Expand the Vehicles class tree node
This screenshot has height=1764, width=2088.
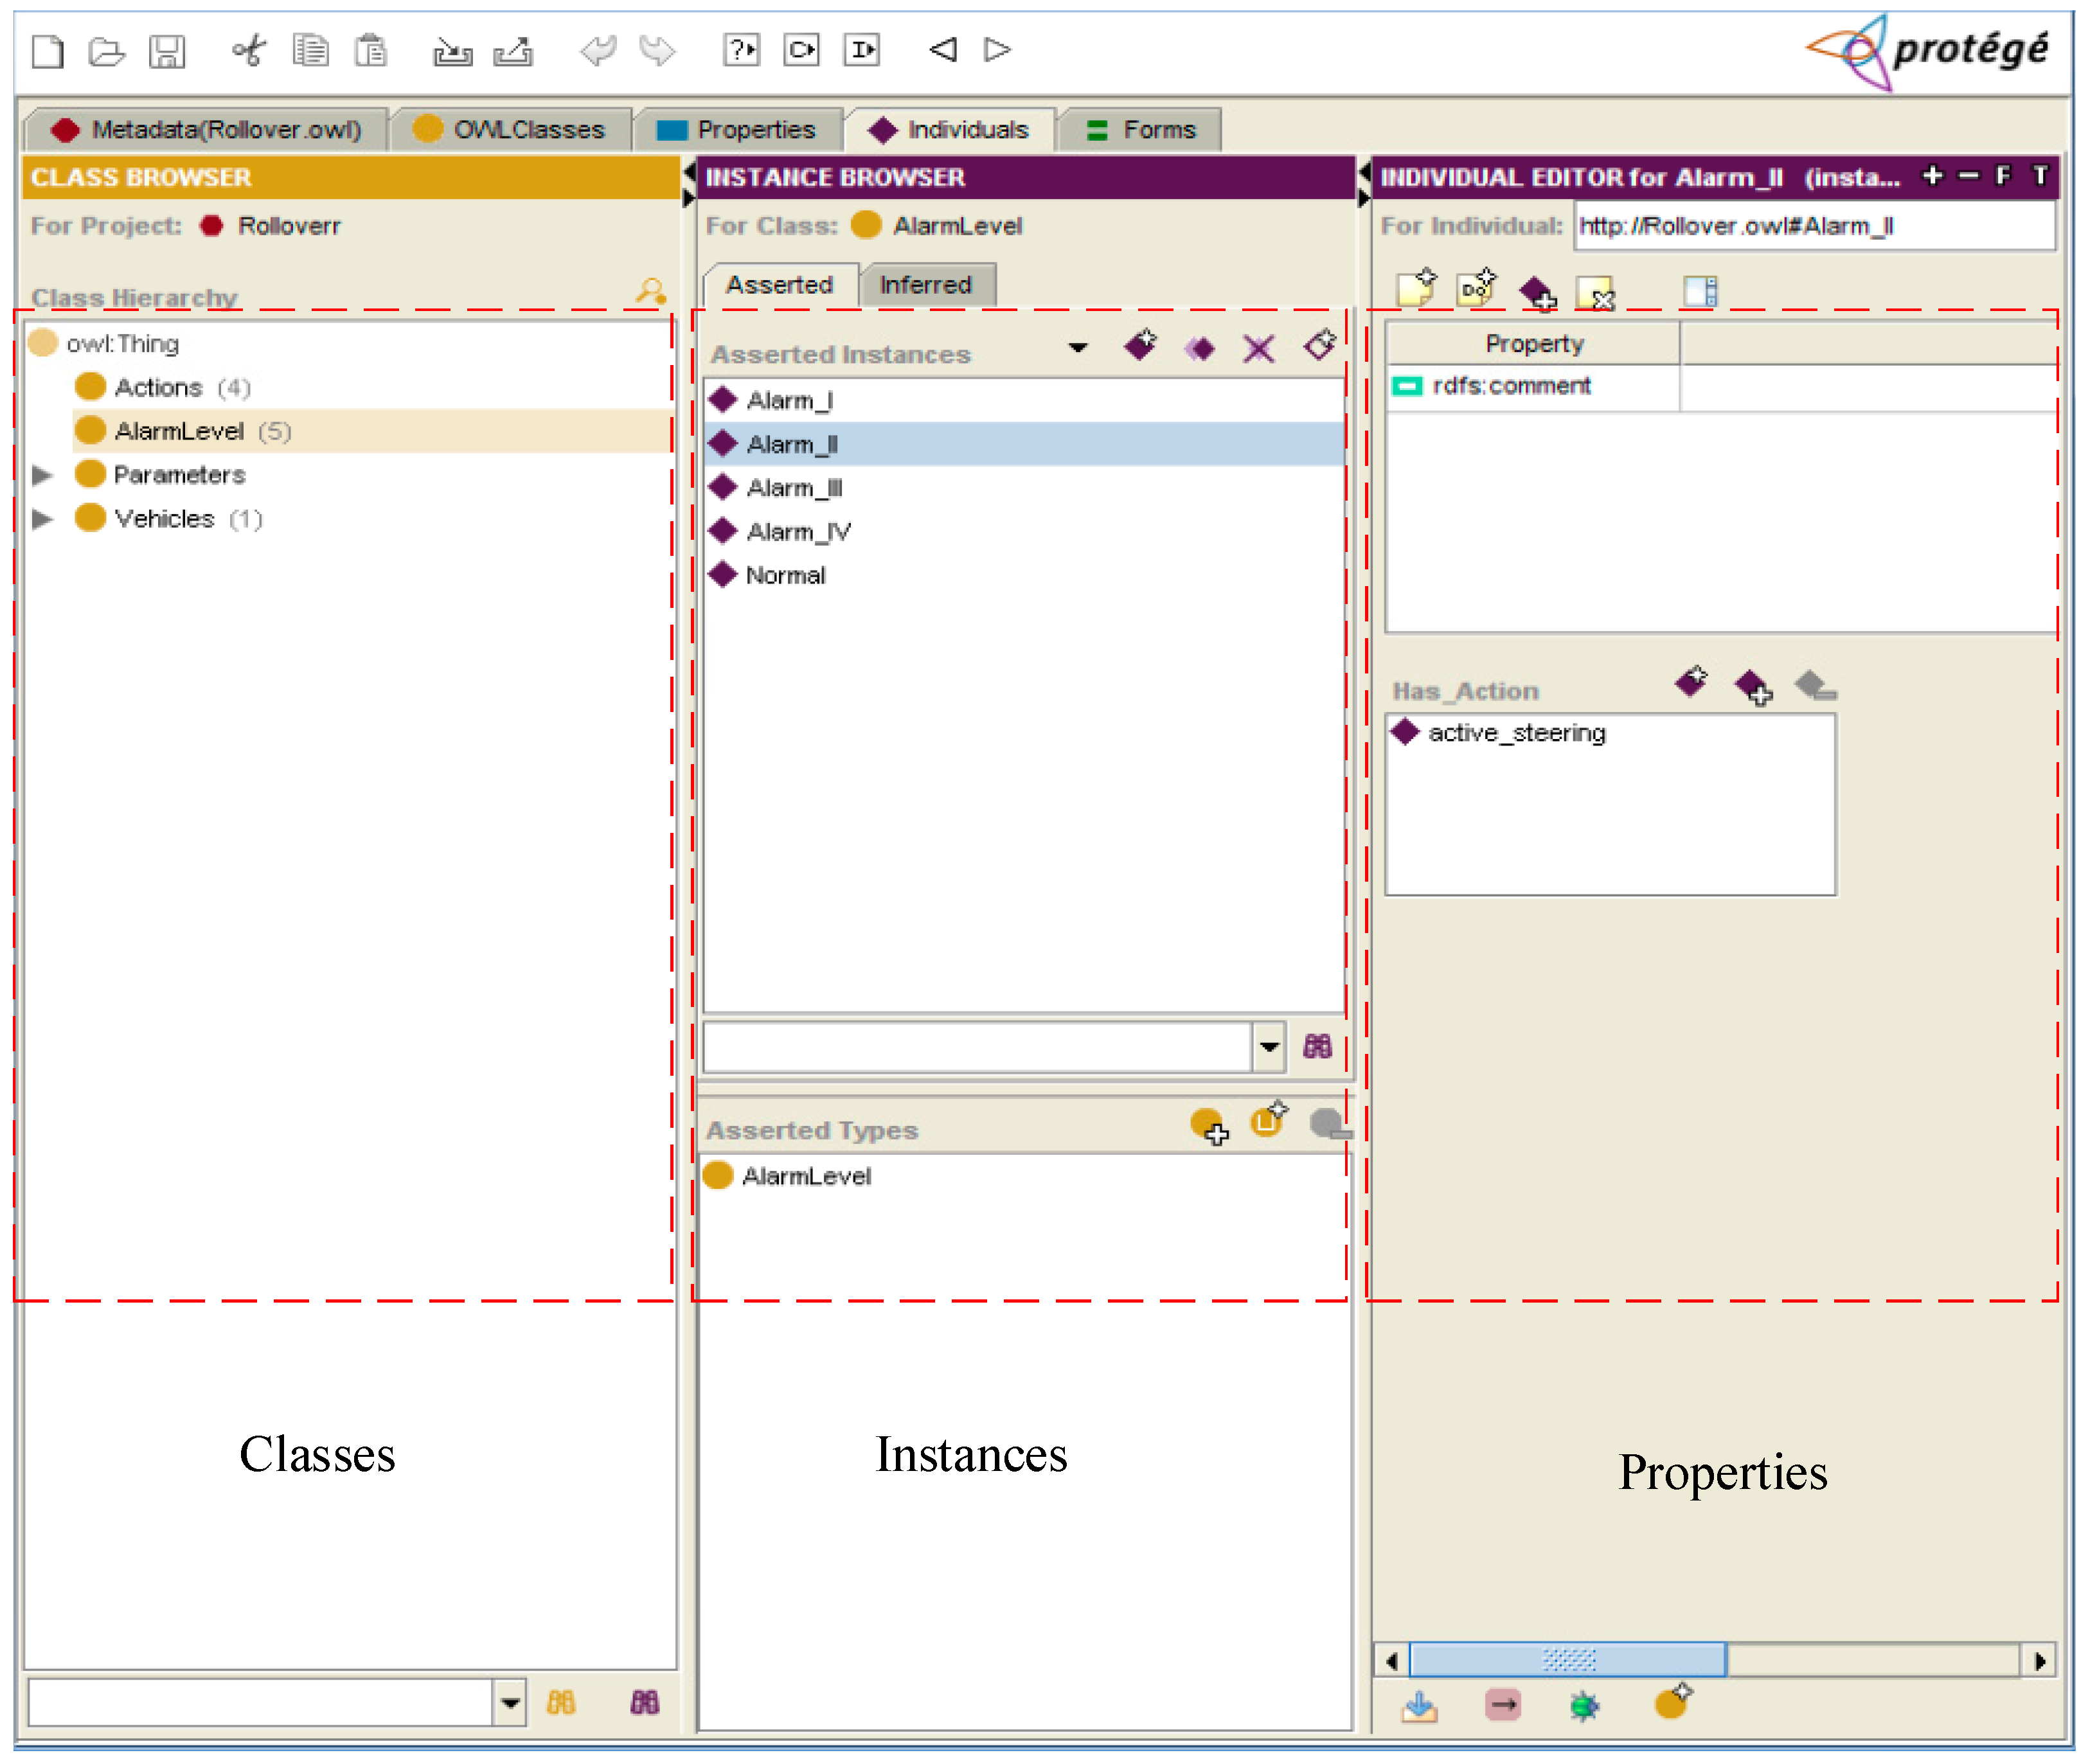[42, 519]
